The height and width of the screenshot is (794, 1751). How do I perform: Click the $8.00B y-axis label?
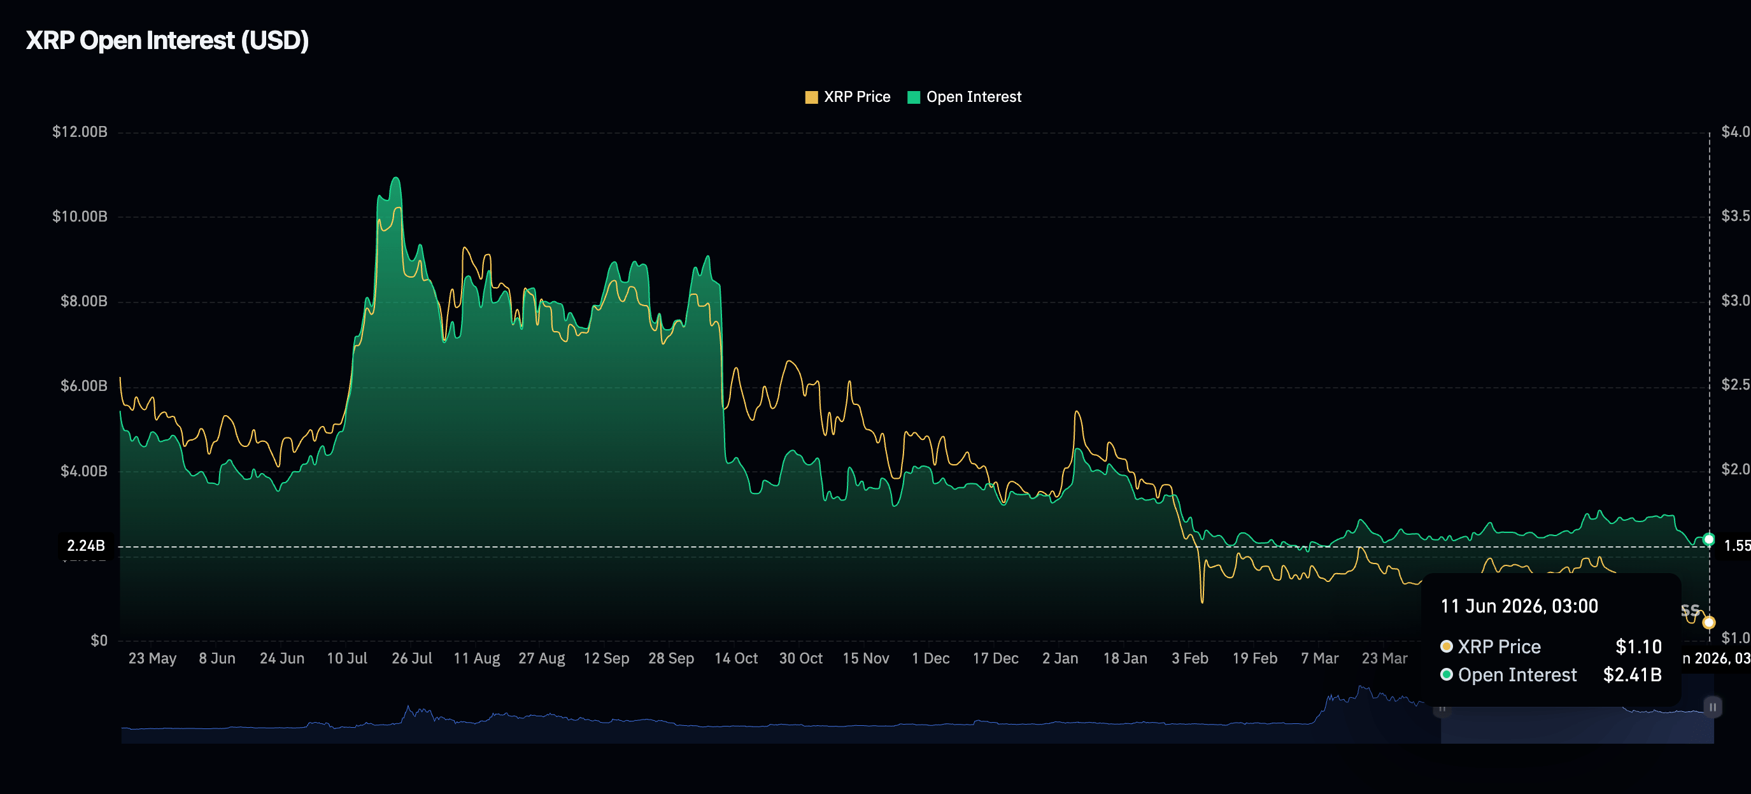(x=83, y=301)
